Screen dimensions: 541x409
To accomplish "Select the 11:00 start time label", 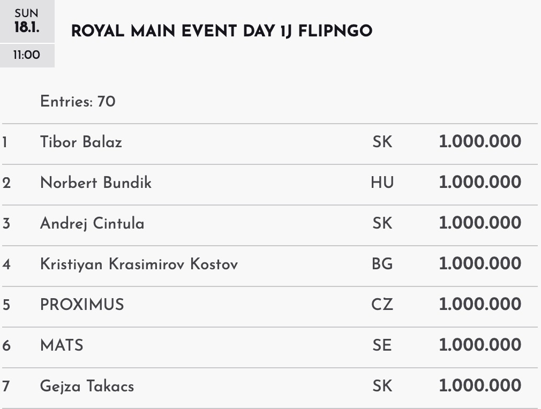I will point(27,55).
